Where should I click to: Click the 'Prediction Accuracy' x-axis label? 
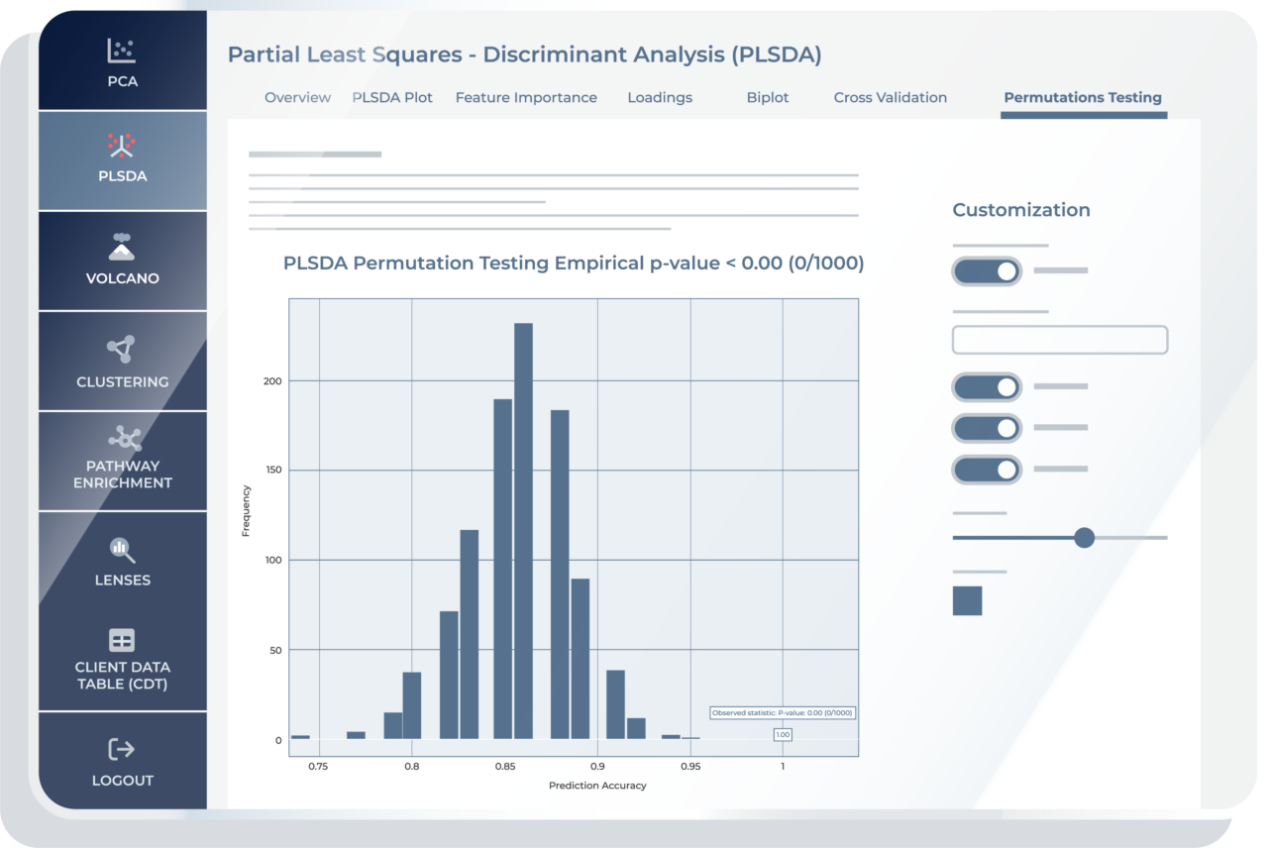tap(597, 786)
